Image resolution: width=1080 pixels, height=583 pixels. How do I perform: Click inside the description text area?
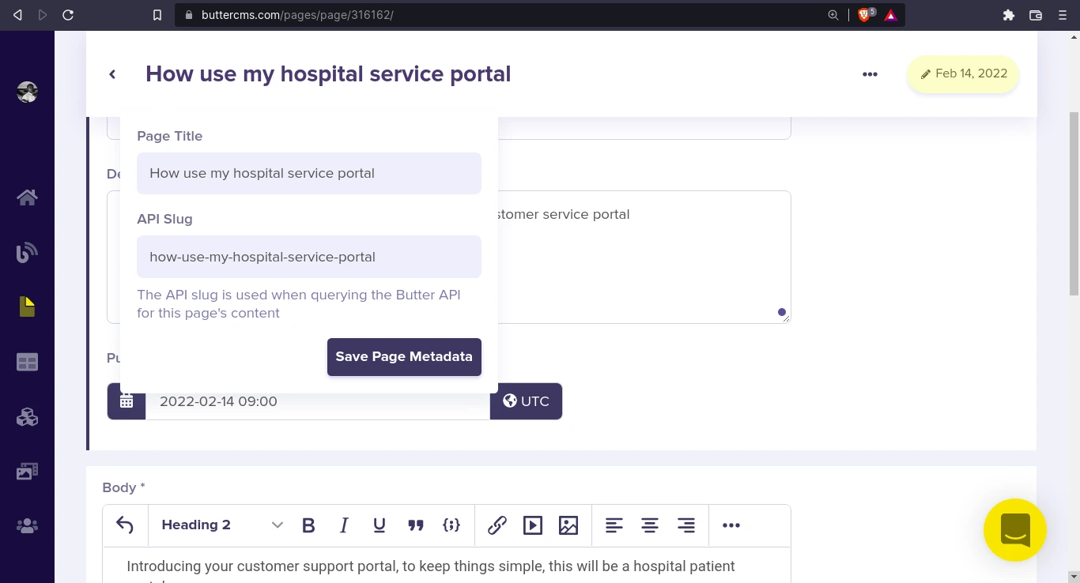point(644,257)
